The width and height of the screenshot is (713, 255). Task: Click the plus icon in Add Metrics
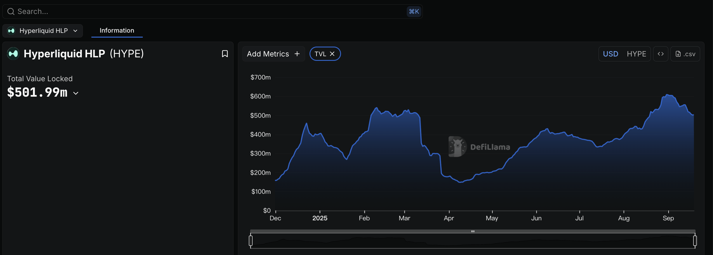tap(297, 54)
